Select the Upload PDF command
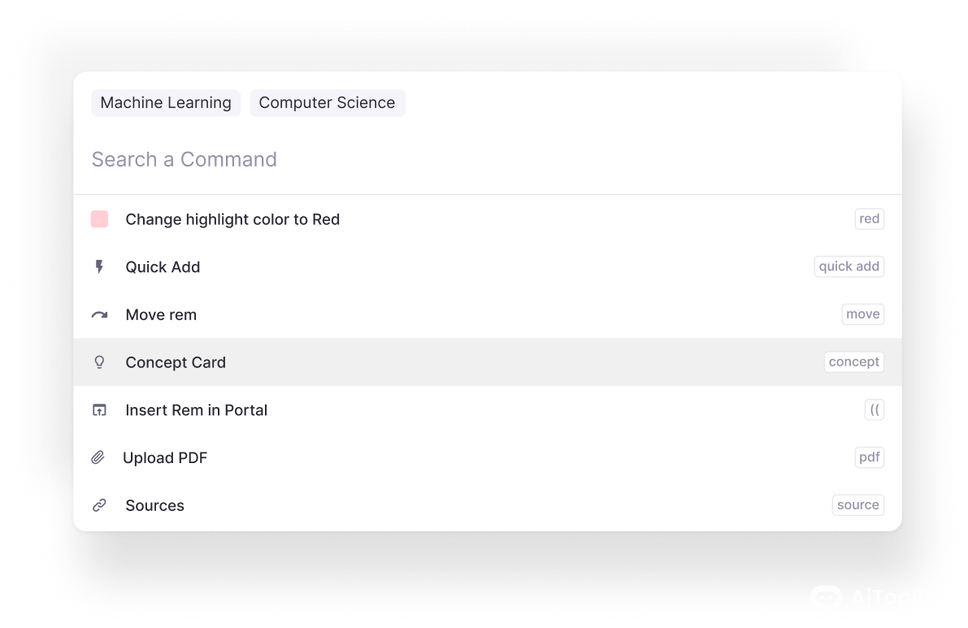Viewport: 968px width, 628px height. pos(165,458)
